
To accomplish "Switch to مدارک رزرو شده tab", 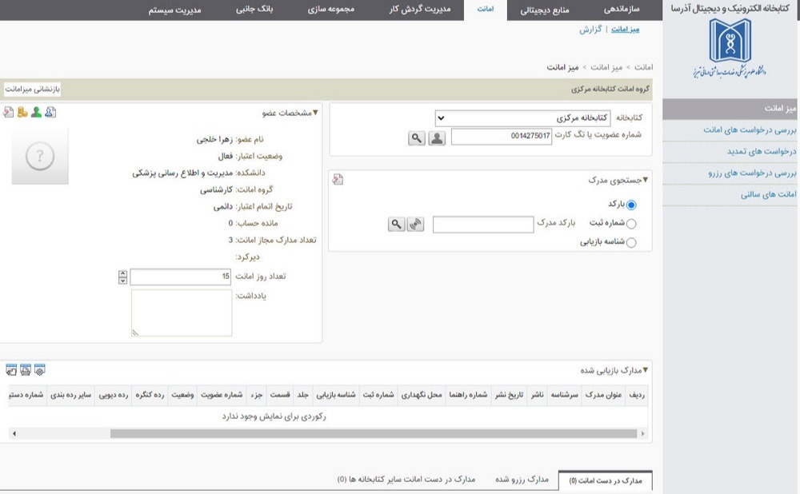I will (522, 480).
